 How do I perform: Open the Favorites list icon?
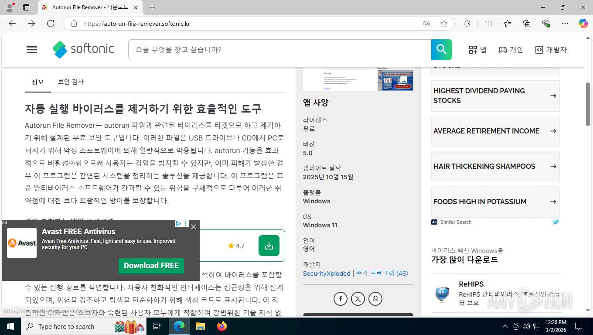508,24
